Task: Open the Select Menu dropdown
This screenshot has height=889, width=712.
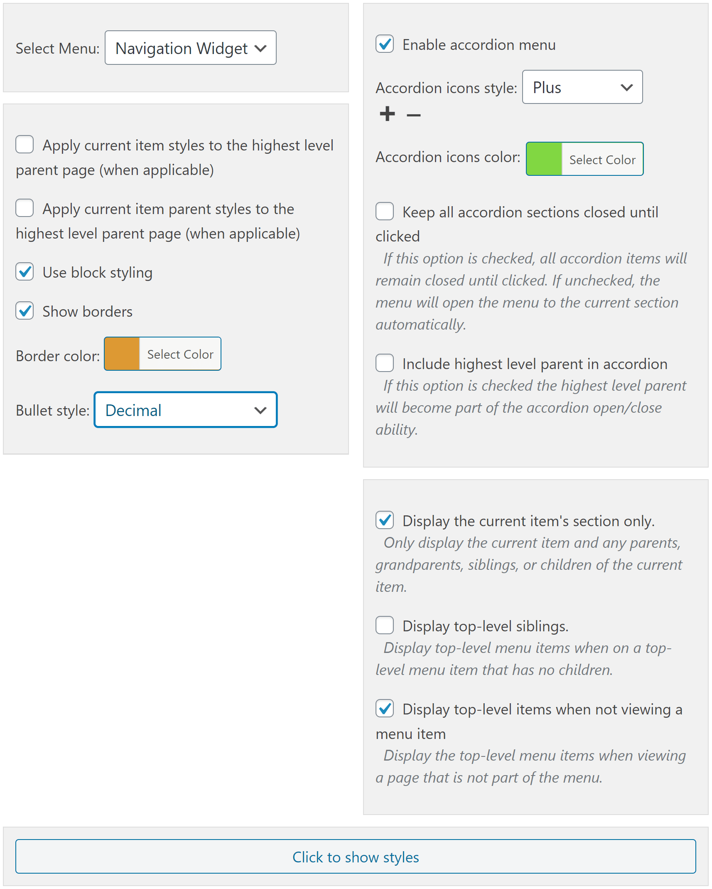Action: (x=190, y=47)
